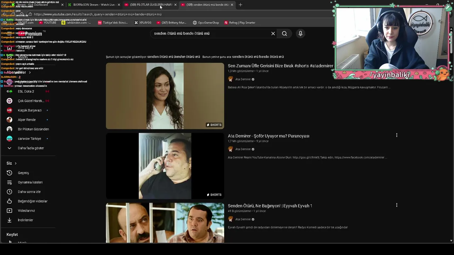
Task: Search instead for senden ötürü mü bende ötürü mü
Action: click(x=258, y=57)
